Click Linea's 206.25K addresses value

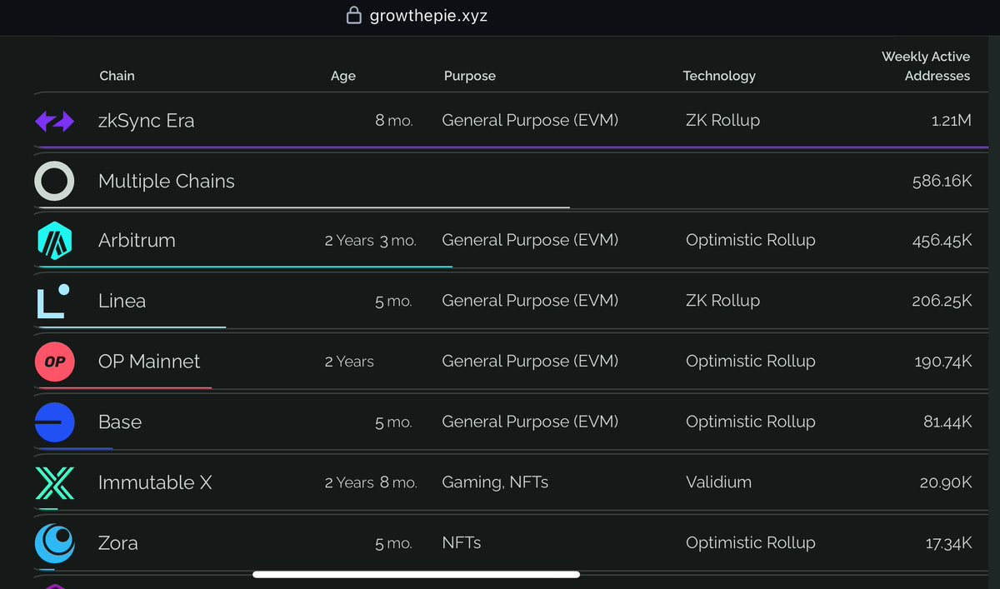[942, 301]
